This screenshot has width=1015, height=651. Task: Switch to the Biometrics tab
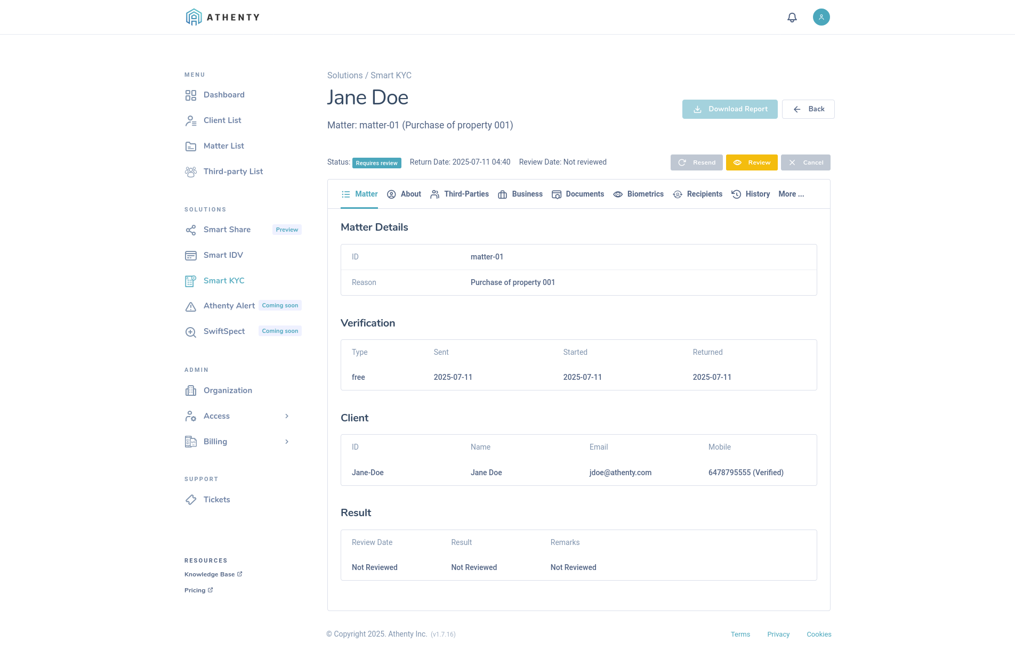click(x=639, y=194)
